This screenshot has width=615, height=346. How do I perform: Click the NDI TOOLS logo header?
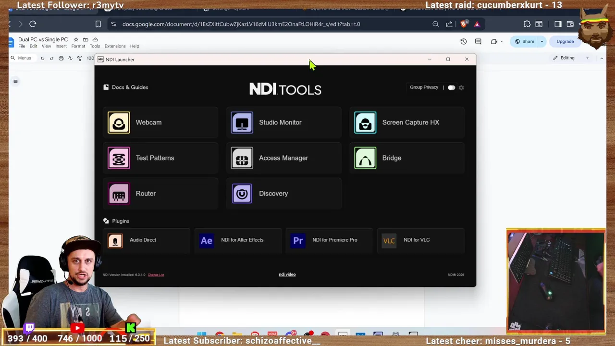tap(285, 89)
